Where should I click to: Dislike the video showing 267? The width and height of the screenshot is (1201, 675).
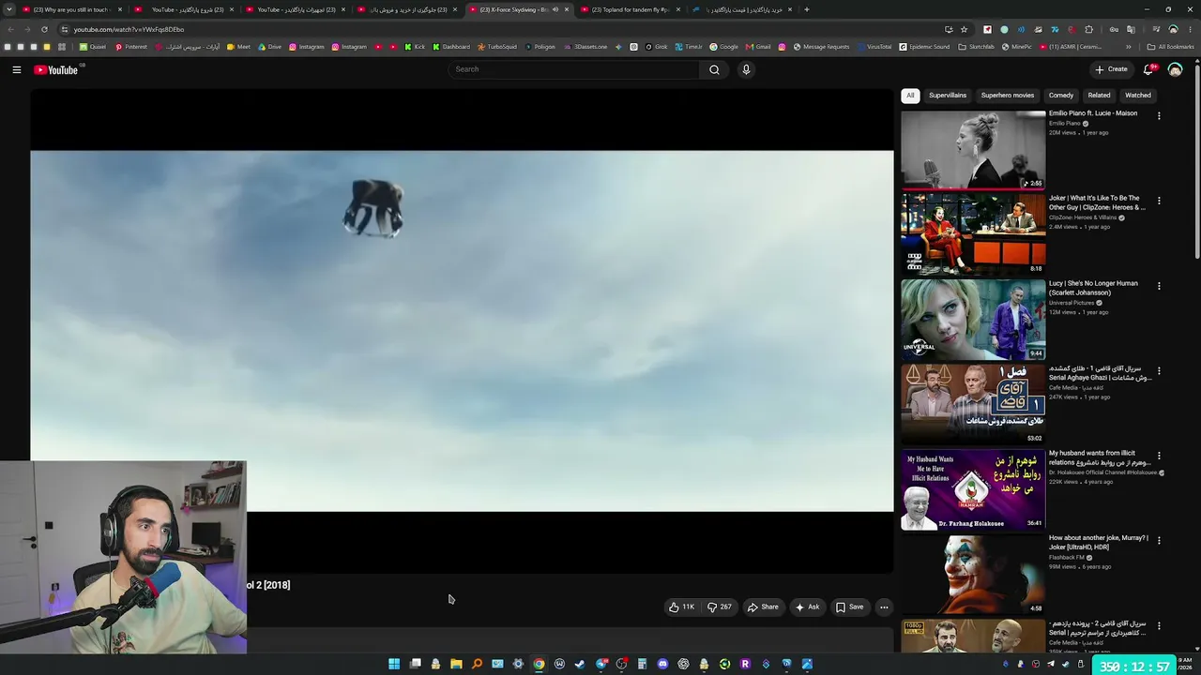(x=720, y=607)
